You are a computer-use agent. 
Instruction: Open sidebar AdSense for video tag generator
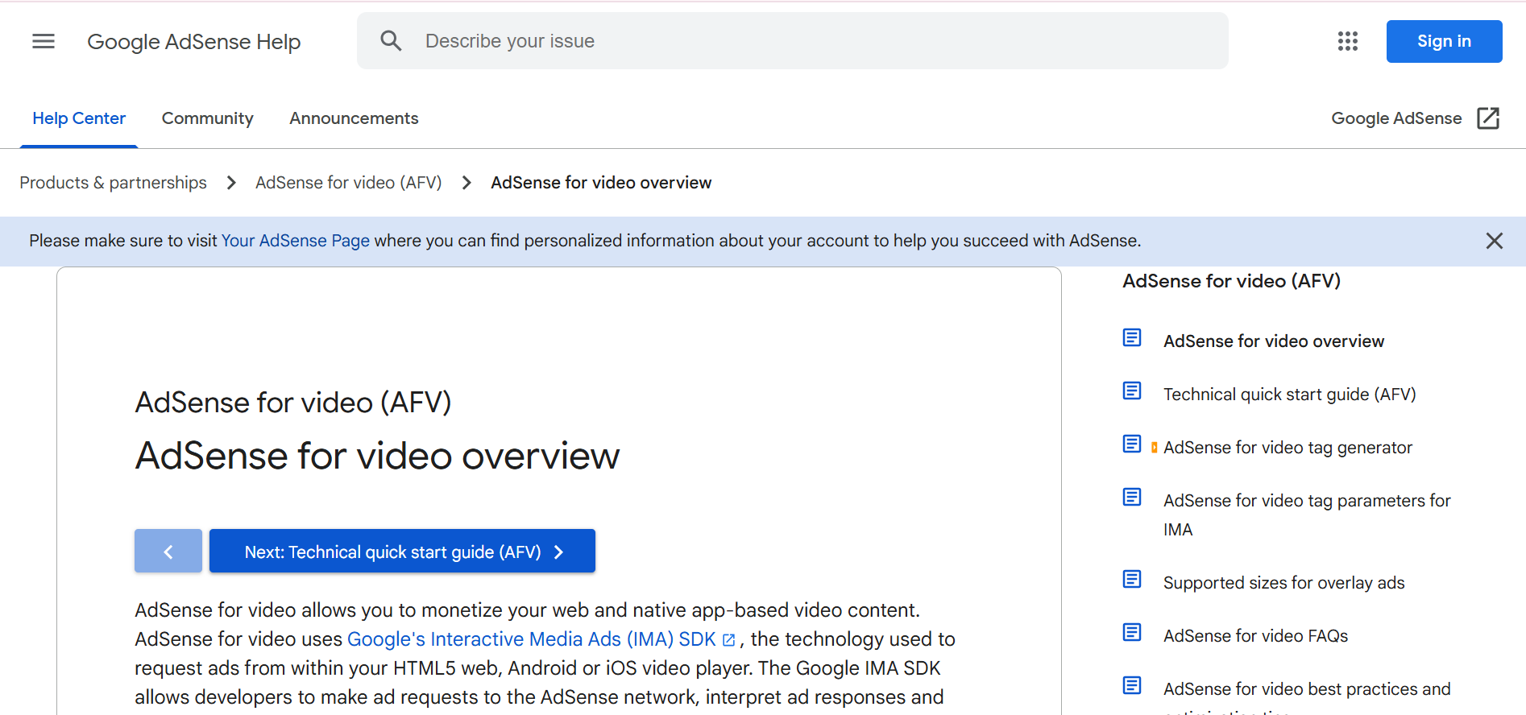click(1288, 448)
